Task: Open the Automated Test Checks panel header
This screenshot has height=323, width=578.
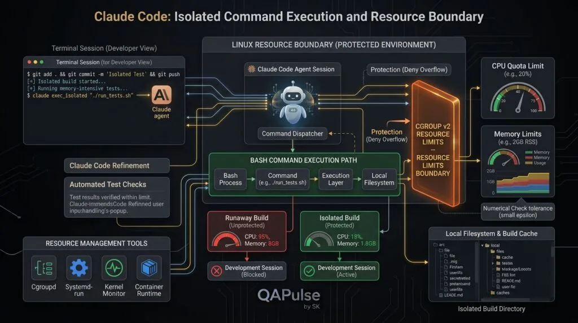Action: click(x=108, y=184)
